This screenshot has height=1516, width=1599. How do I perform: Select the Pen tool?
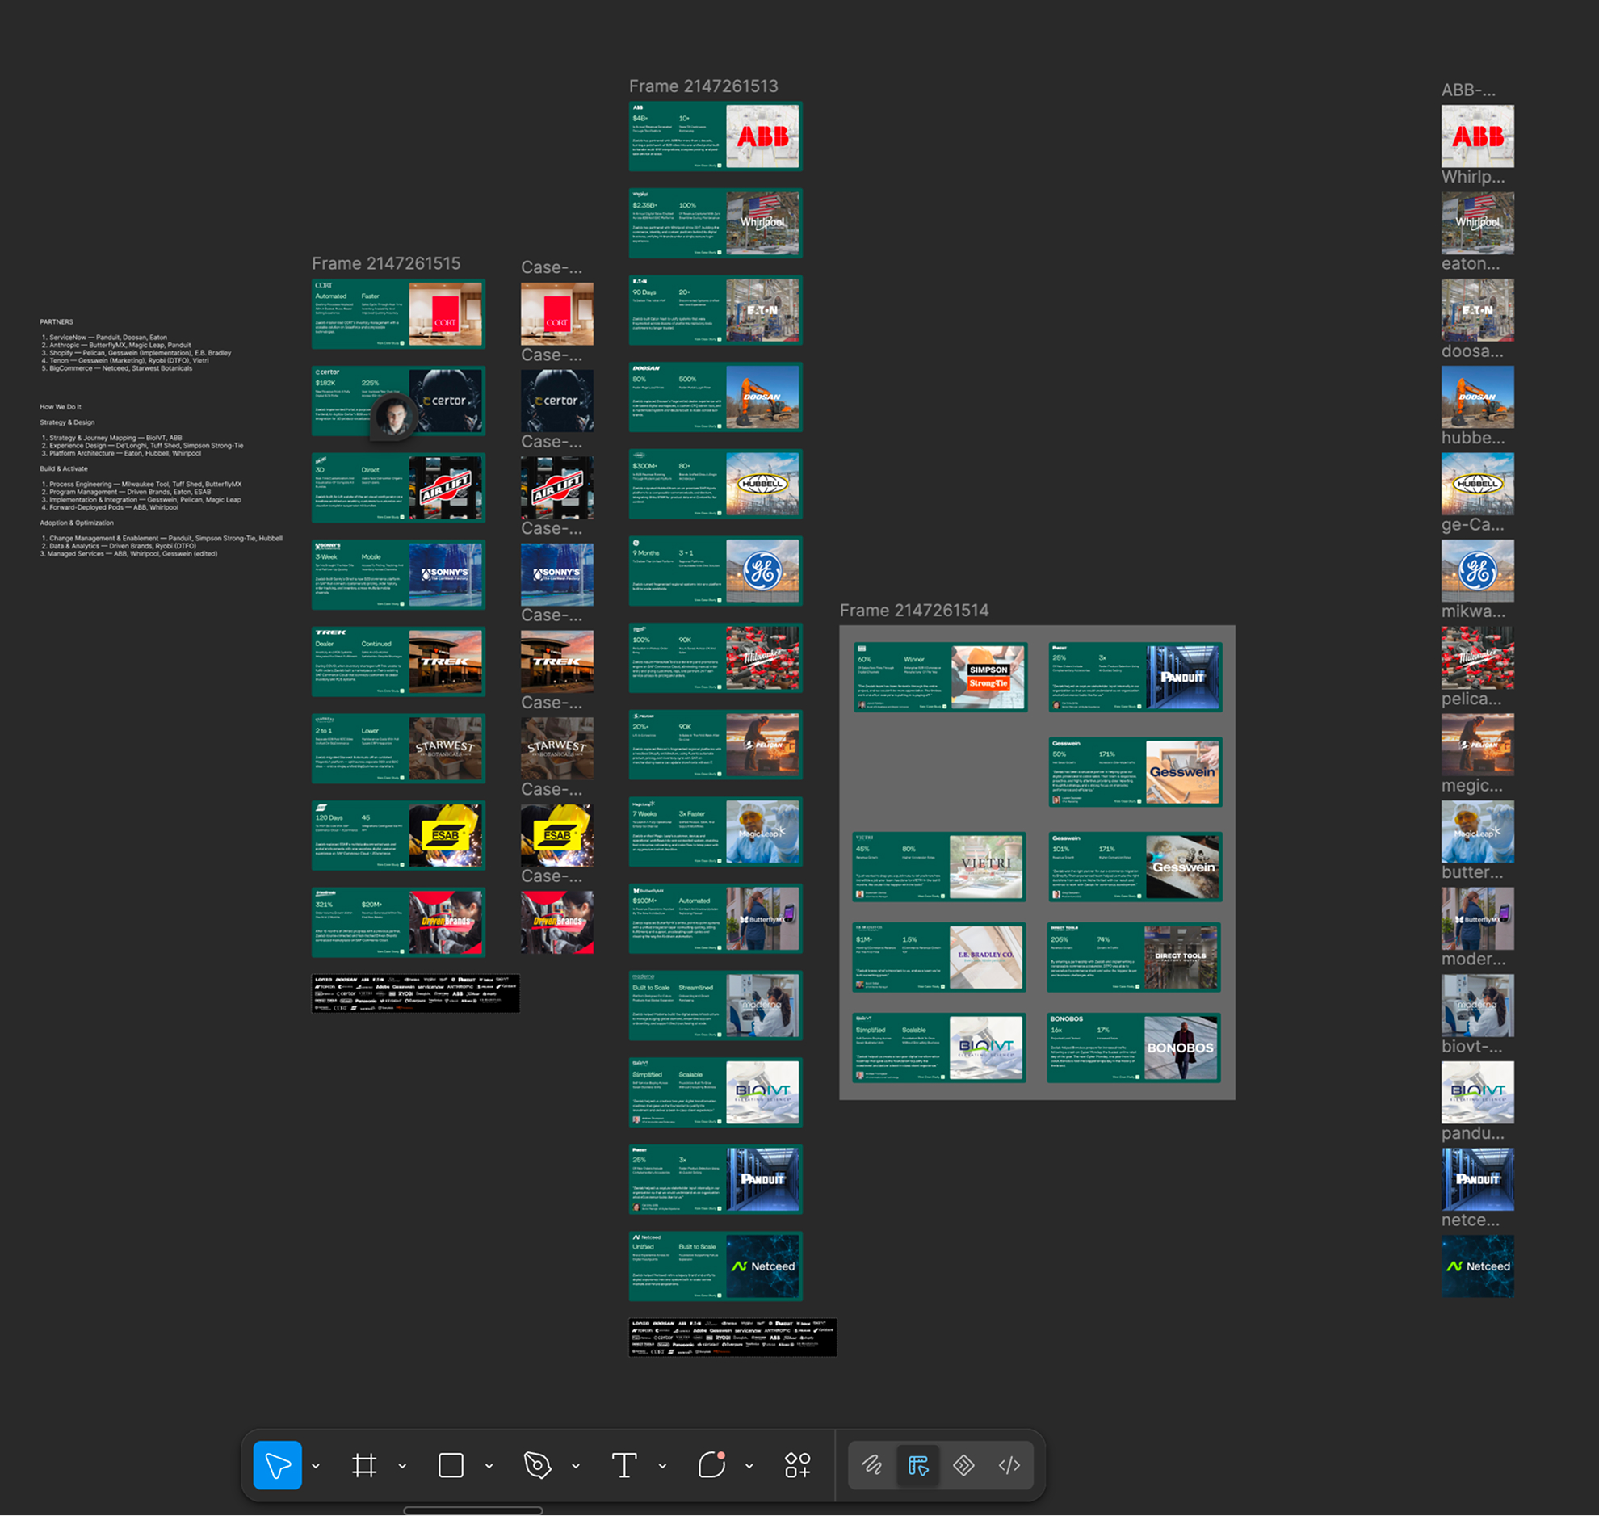(x=537, y=1465)
